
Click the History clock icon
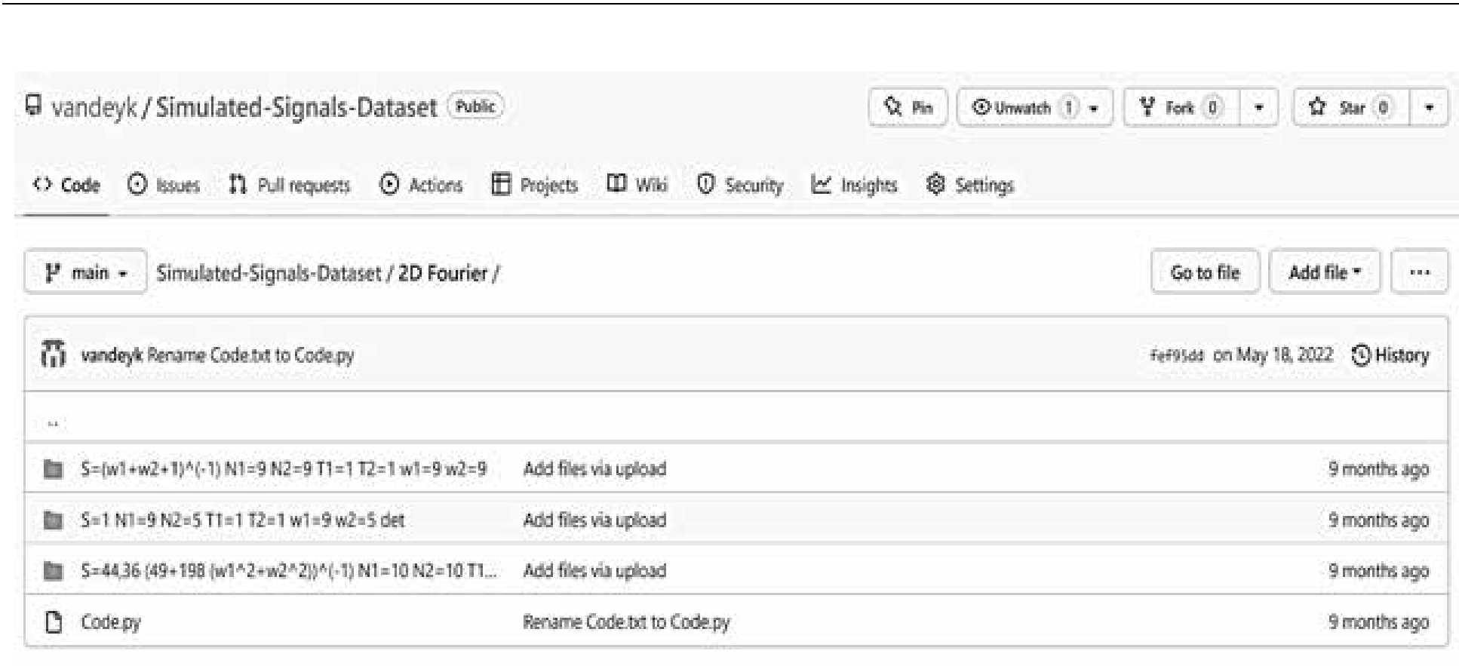pos(1360,355)
